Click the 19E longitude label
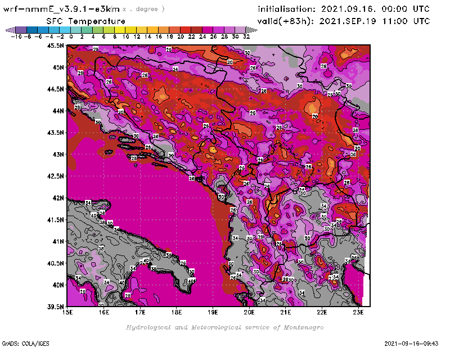This screenshot has width=450, height=347. [x=213, y=312]
